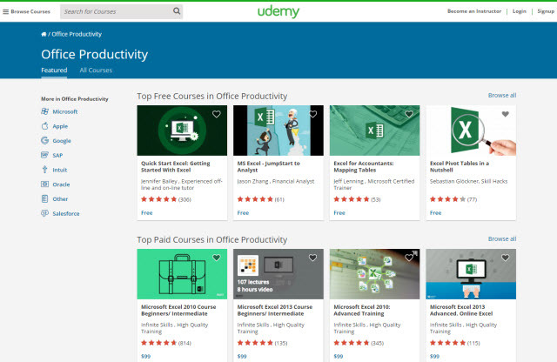Switch to the All Courses tab
557x362 pixels.
click(96, 70)
